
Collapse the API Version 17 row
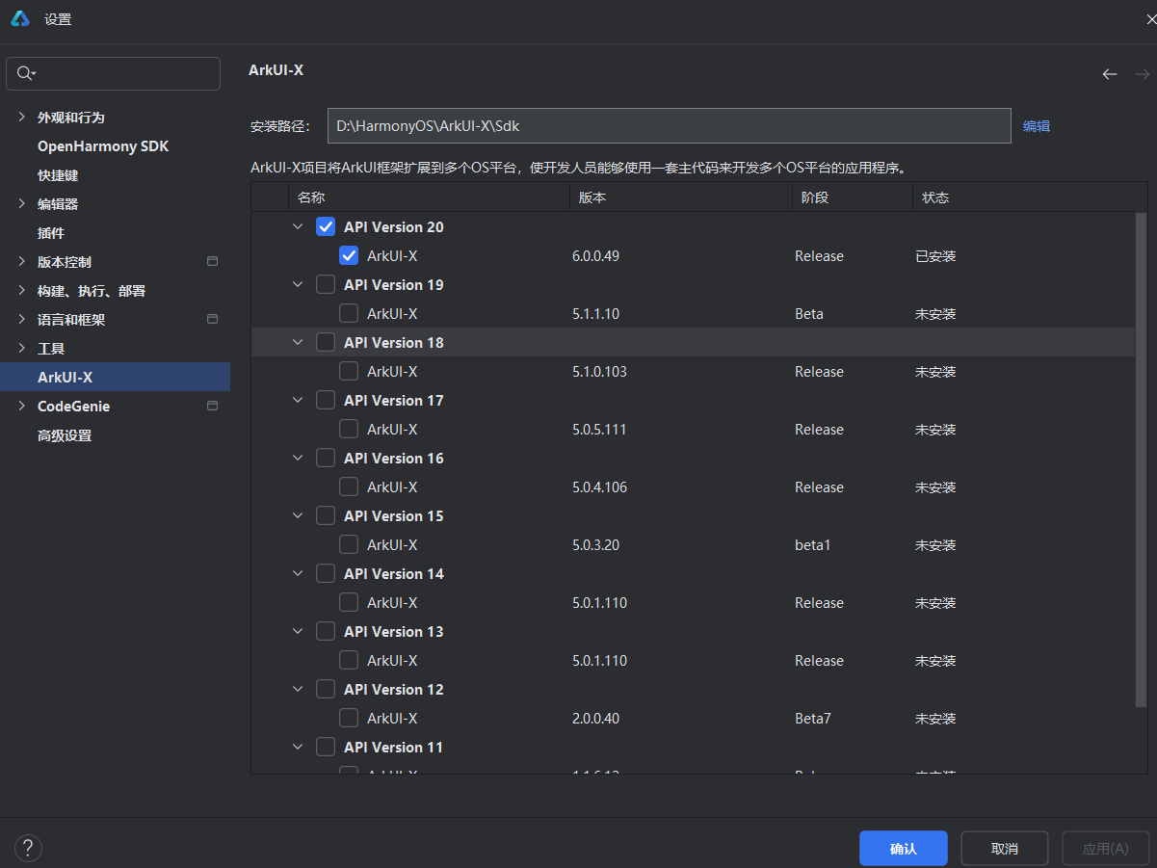click(298, 401)
